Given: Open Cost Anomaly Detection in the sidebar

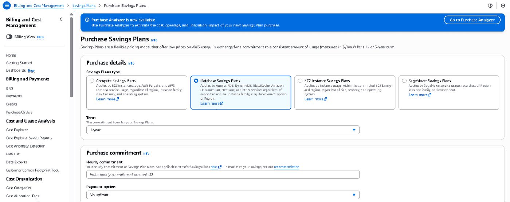Looking at the screenshot, I should 25,146.
